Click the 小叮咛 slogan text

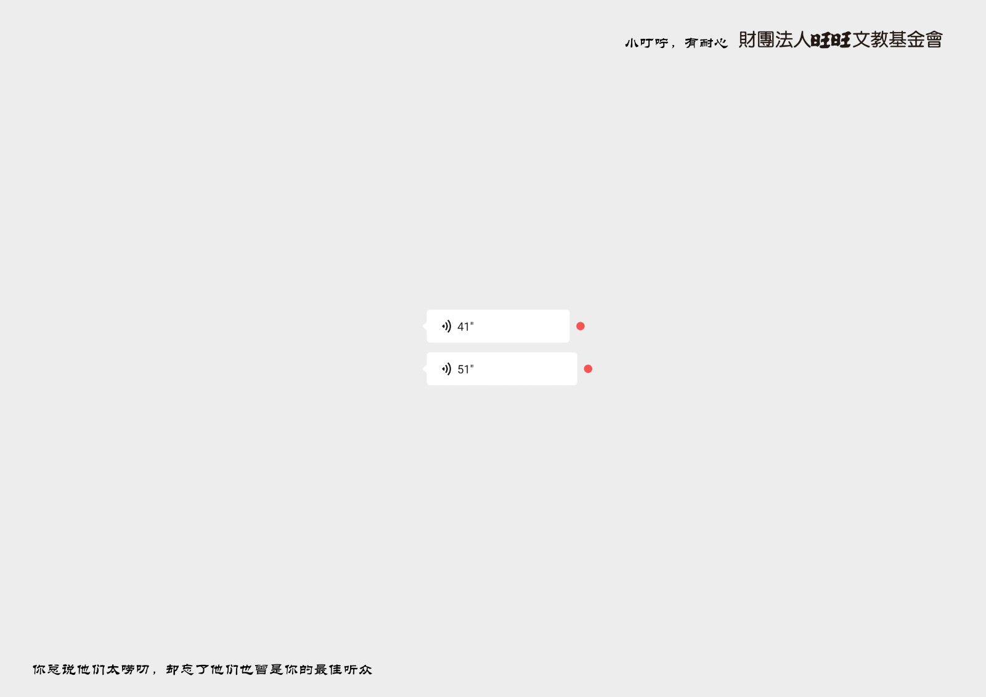[646, 43]
